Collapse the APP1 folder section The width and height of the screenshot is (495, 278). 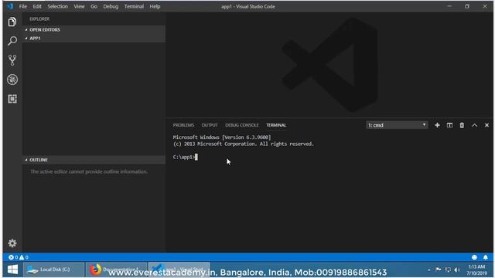click(94, 38)
